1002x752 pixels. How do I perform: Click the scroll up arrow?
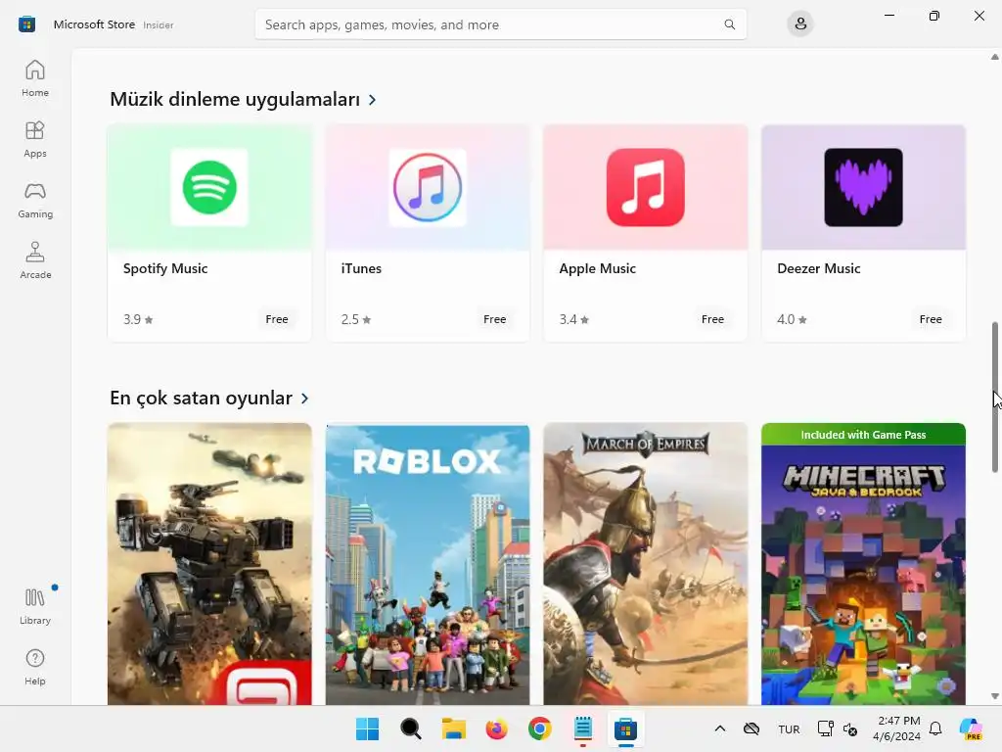[x=995, y=57]
